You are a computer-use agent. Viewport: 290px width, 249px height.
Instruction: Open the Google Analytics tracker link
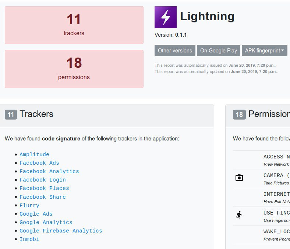coord(46,223)
